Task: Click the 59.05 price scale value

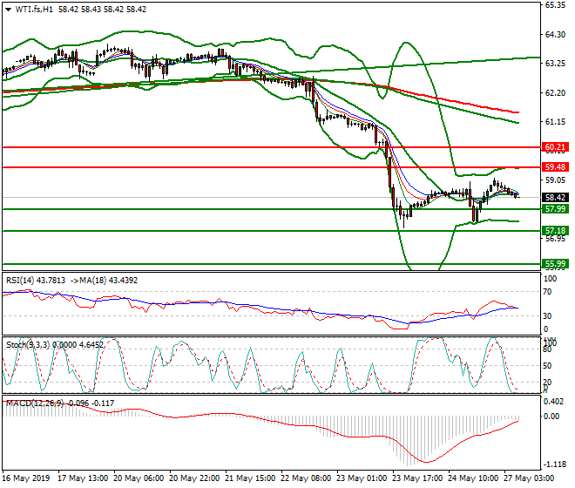Action: click(555, 180)
